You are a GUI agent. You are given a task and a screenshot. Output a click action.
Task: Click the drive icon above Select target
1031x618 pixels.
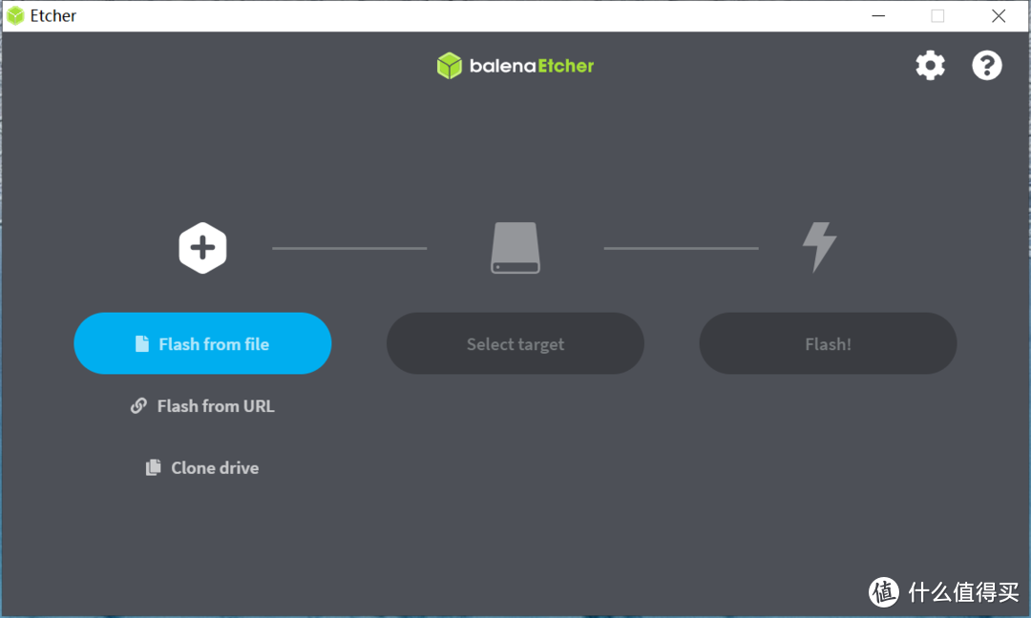click(x=515, y=248)
